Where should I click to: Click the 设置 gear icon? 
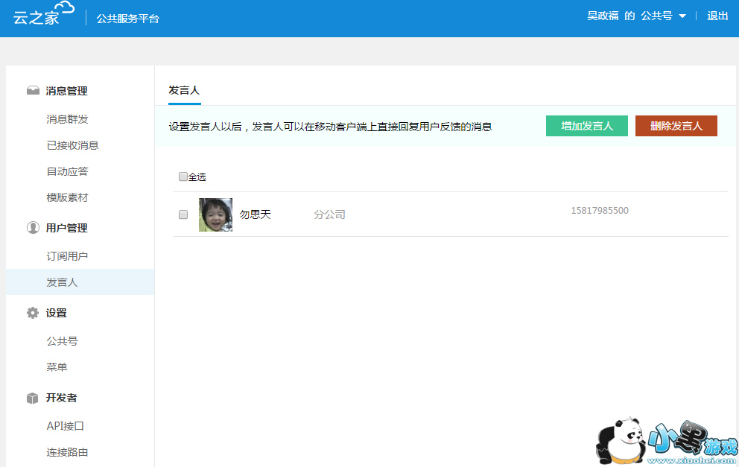33,313
